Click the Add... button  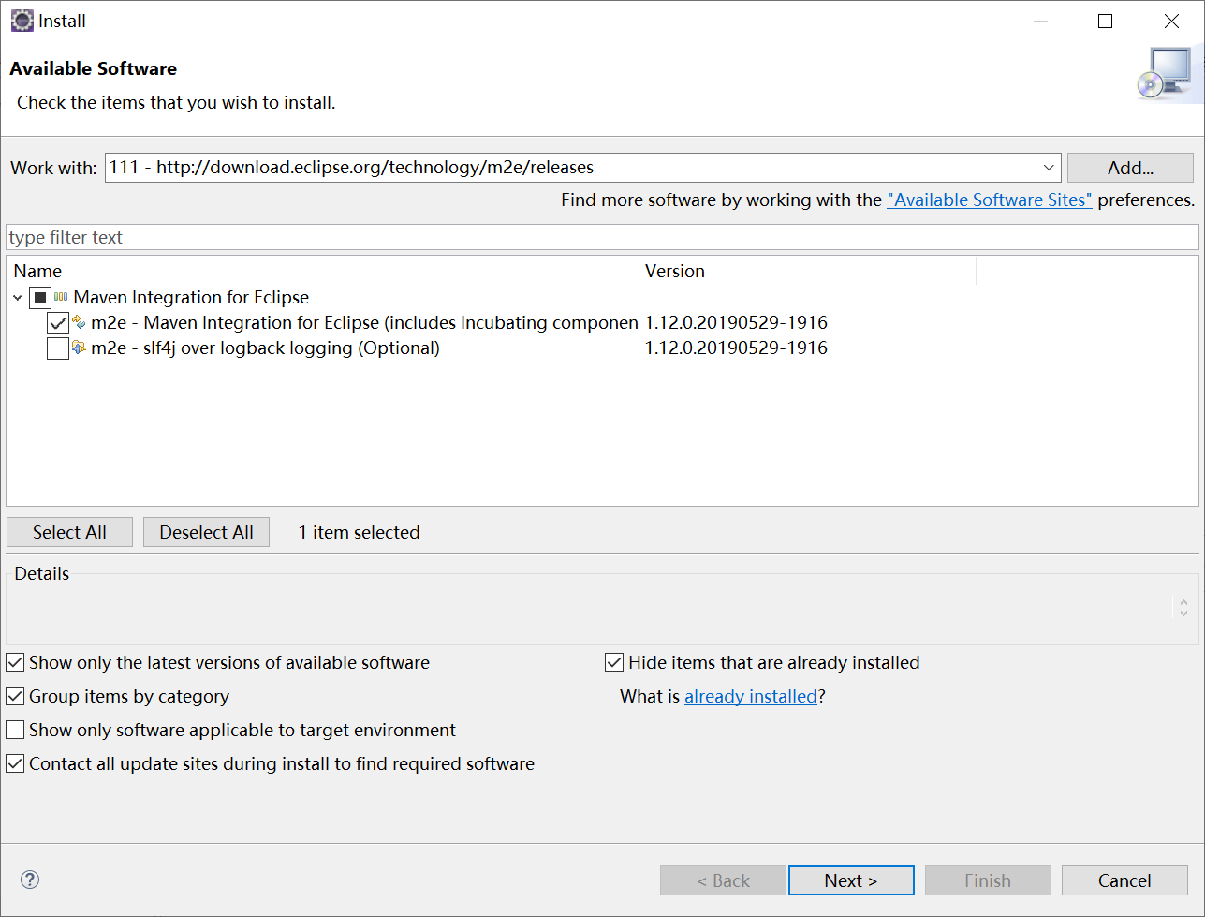[1130, 168]
